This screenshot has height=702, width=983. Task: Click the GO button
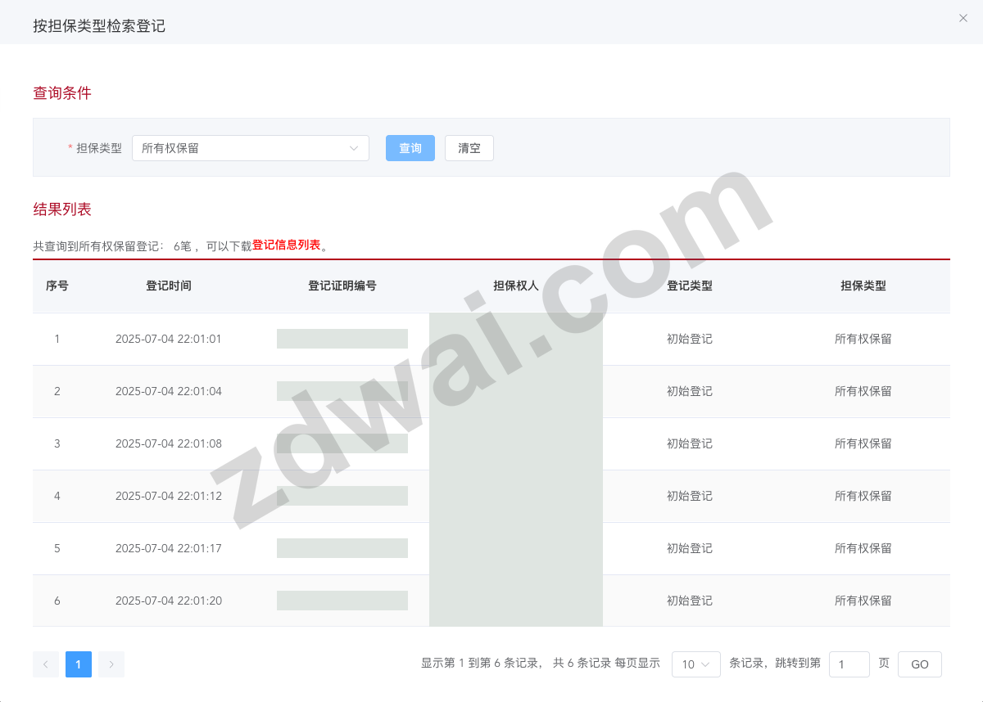920,664
